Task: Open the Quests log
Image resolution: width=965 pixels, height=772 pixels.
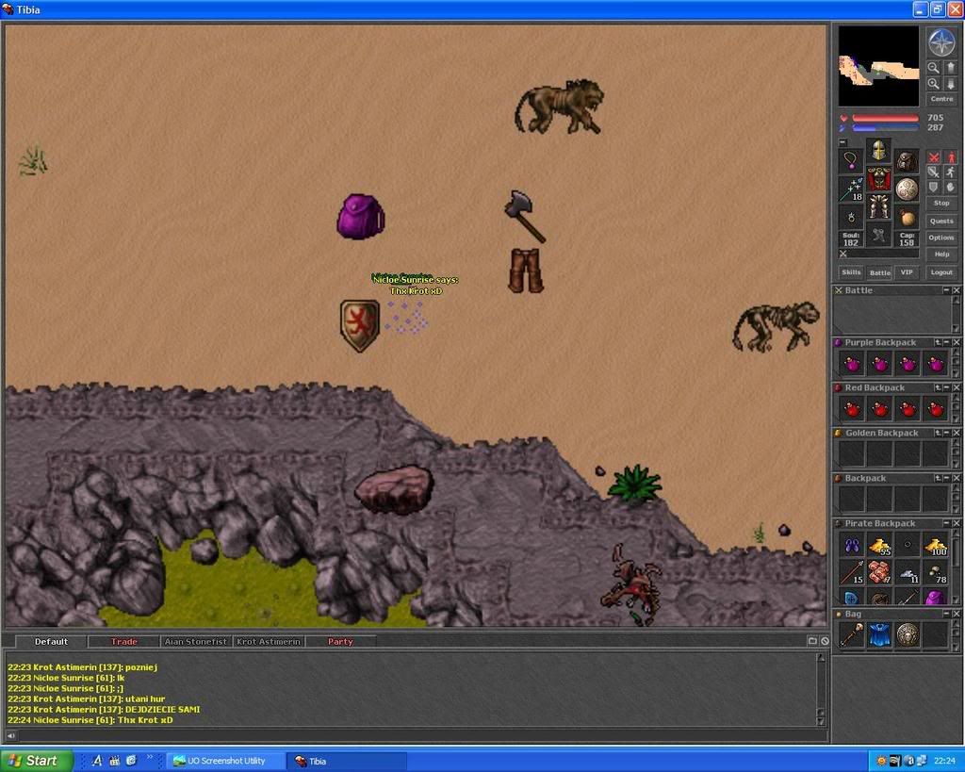Action: 941,221
